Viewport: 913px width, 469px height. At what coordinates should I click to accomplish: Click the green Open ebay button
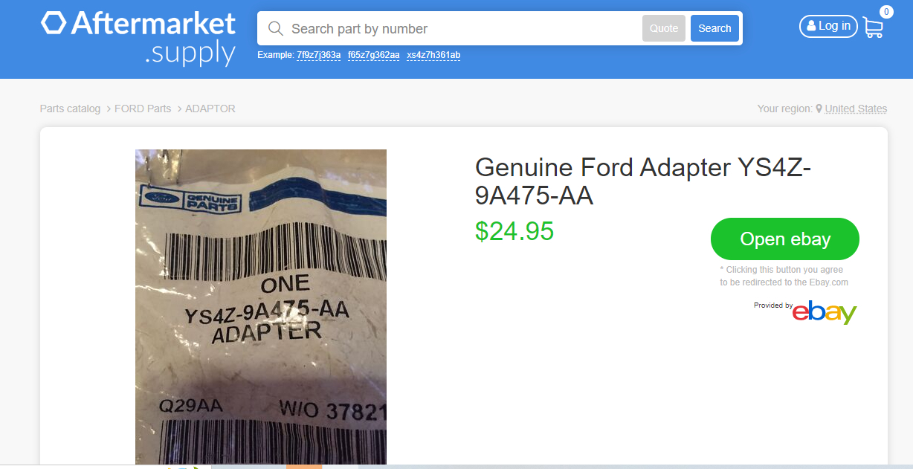(x=785, y=239)
